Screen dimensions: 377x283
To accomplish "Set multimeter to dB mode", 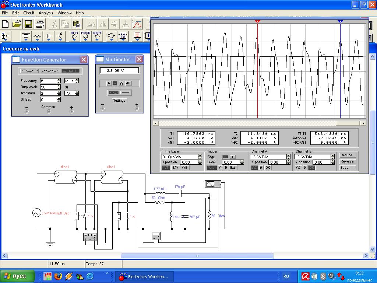I will click(128, 83).
